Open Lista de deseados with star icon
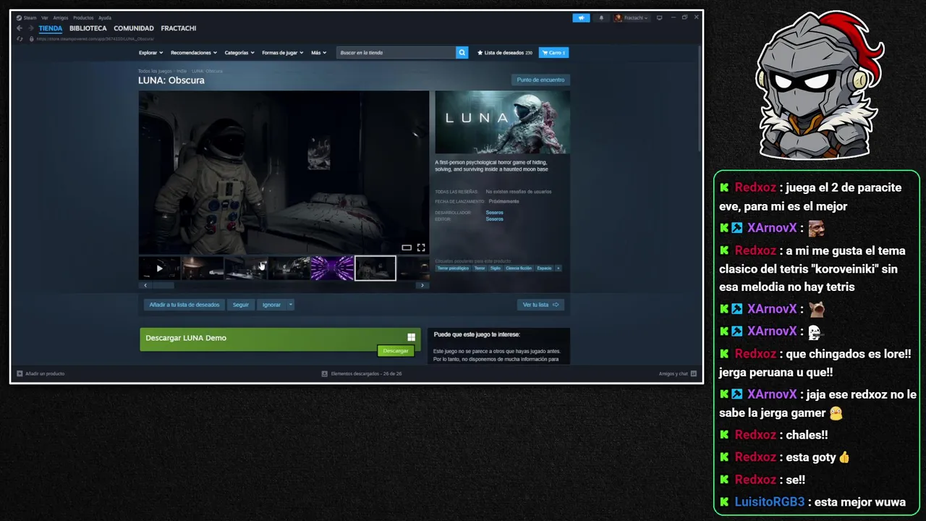The height and width of the screenshot is (521, 926). tap(504, 53)
